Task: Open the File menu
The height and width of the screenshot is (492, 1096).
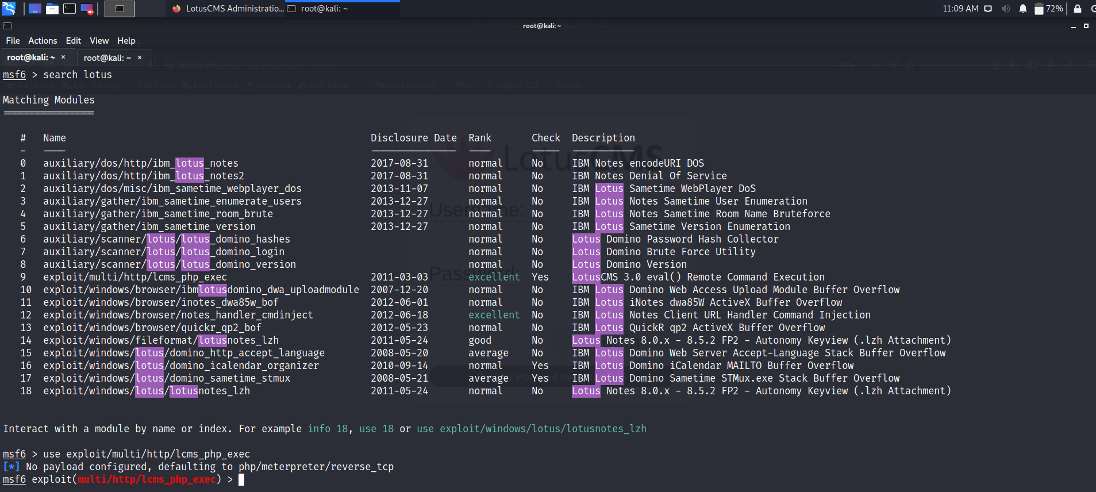Action: (13, 41)
